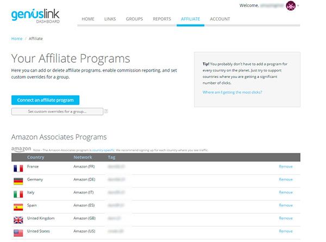Click the Amazon logo above the table
Image resolution: width=326 pixels, height=242 pixels.
[21, 149]
